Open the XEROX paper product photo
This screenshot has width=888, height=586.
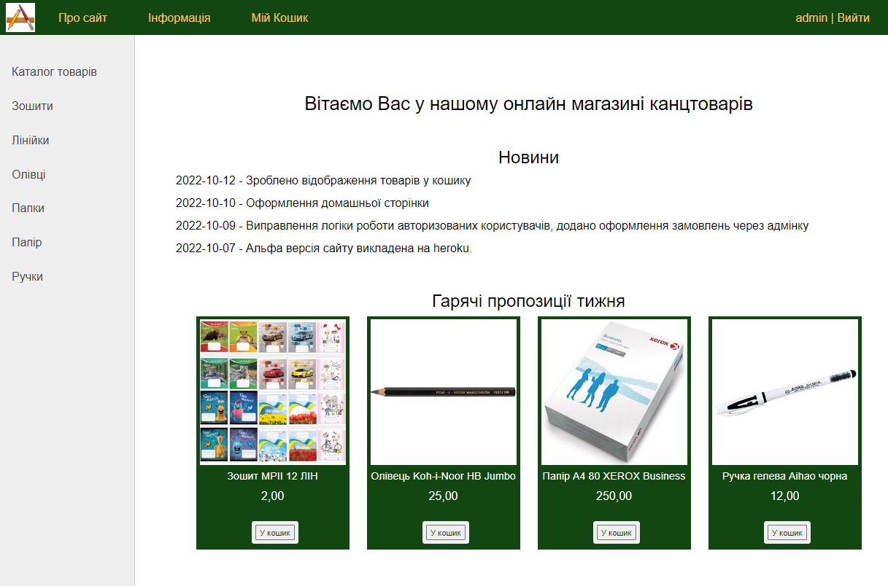pyautogui.click(x=614, y=391)
